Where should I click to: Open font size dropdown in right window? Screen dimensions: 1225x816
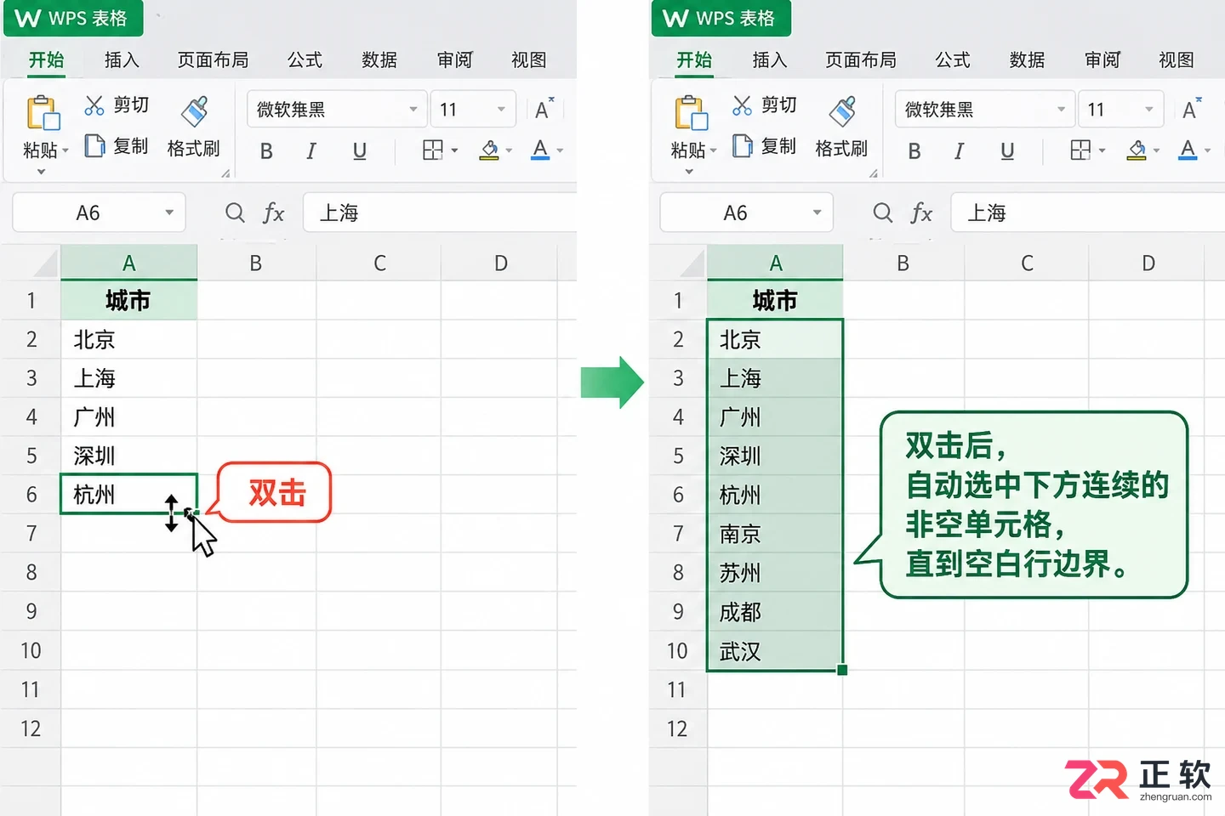pyautogui.click(x=1149, y=109)
